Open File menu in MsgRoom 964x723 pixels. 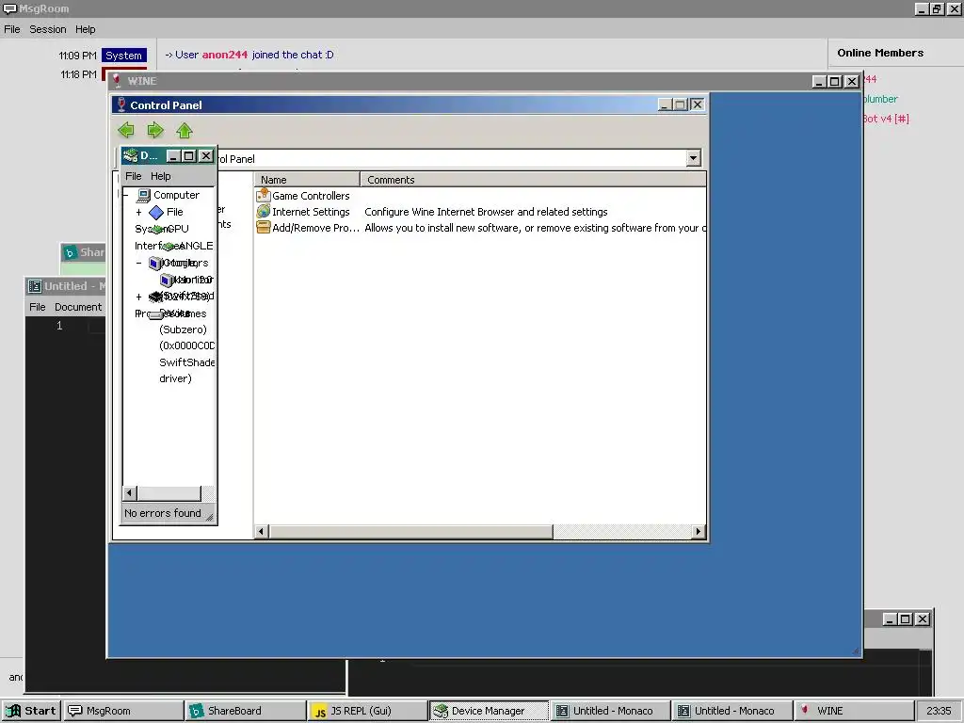(x=12, y=29)
